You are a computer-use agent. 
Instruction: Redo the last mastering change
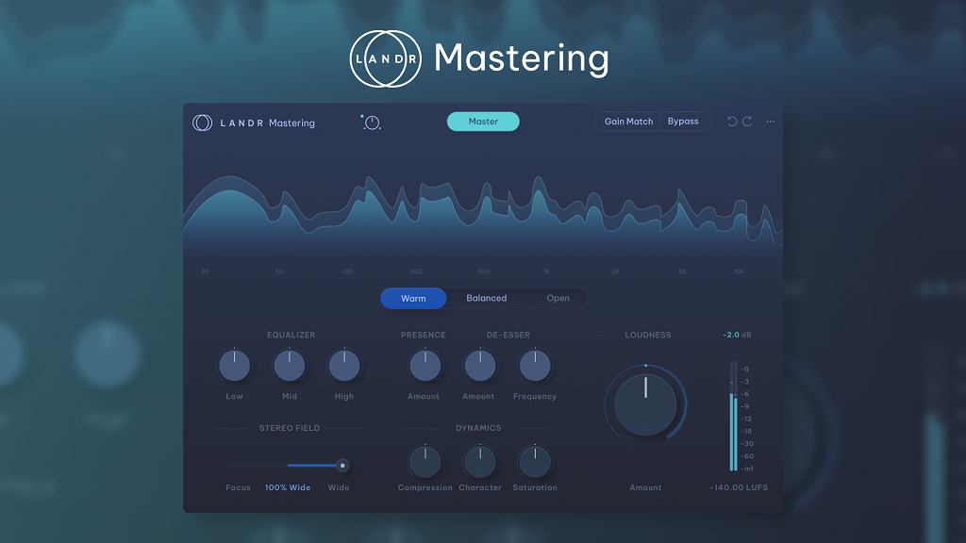(748, 121)
